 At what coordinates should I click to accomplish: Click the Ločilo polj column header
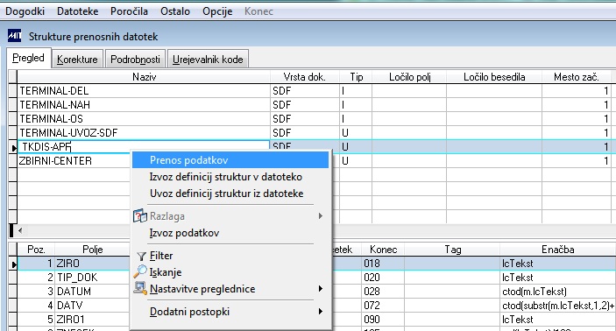409,77
